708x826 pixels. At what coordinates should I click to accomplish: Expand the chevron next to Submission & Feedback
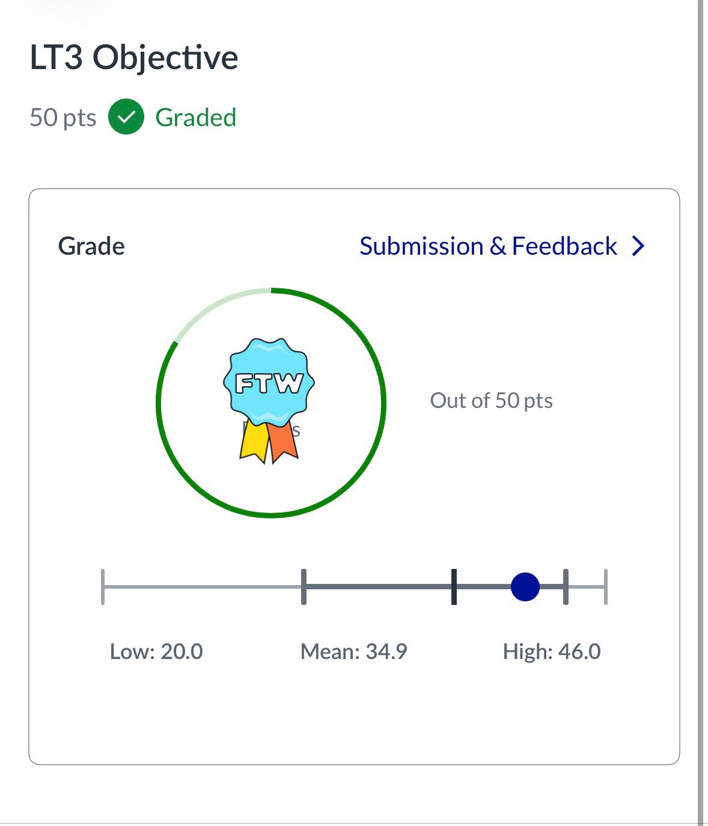pyautogui.click(x=639, y=246)
